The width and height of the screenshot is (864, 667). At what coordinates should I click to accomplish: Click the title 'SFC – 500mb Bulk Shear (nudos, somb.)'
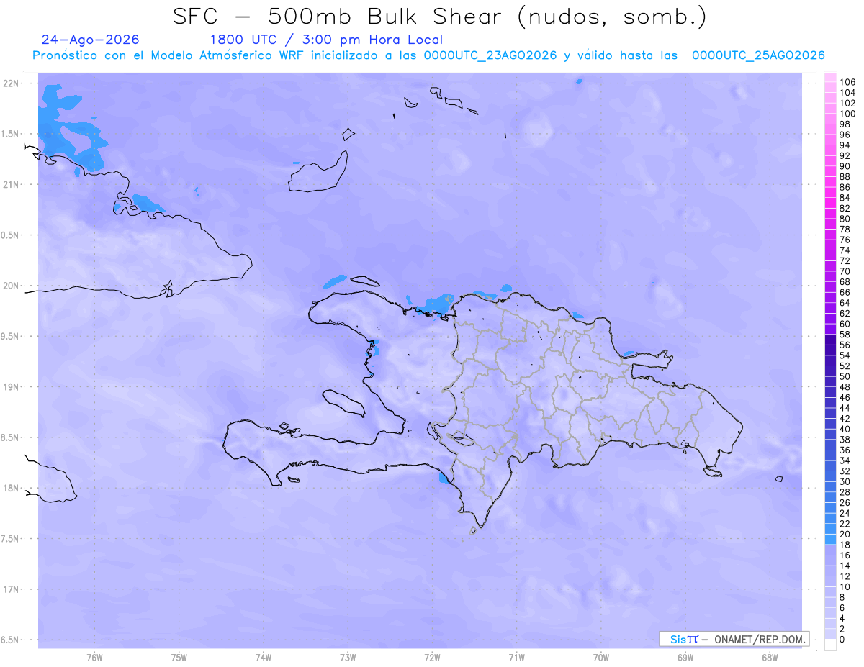440,17
